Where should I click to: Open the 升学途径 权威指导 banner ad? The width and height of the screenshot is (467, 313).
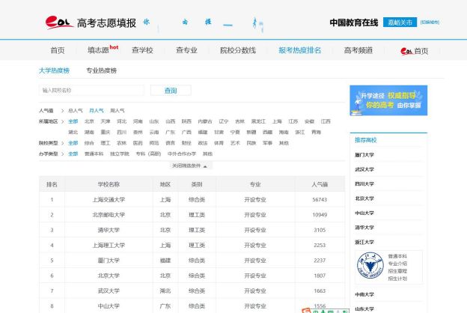pyautogui.click(x=388, y=100)
